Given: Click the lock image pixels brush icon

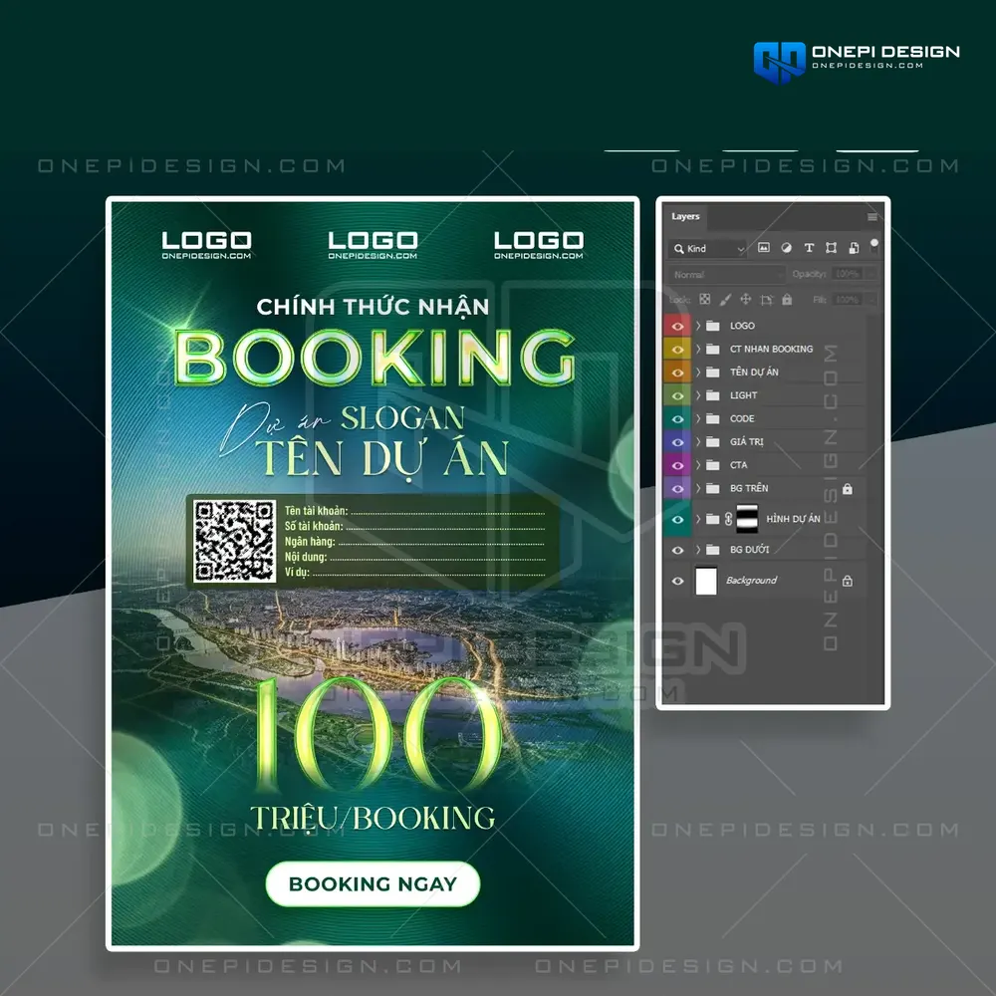Looking at the screenshot, I should tap(725, 299).
